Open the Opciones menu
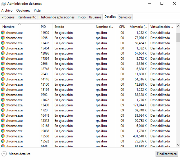The image size is (180, 160). [x=23, y=10]
